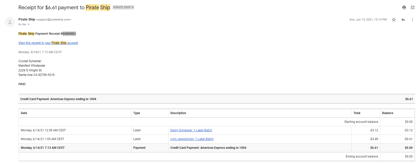Click the sender's avatar picture

pyautogui.click(x=10, y=22)
